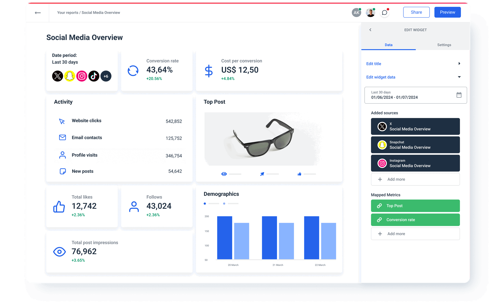496x302 pixels.
Task: Click the share progress bar next to paper plane
Action: tap(273, 174)
